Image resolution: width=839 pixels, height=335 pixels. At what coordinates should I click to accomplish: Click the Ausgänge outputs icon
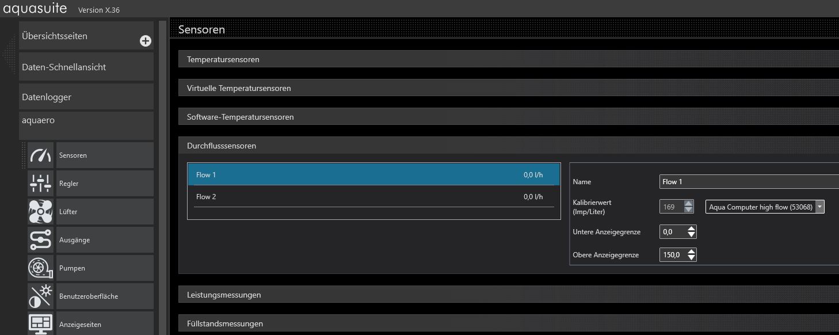tap(40, 240)
